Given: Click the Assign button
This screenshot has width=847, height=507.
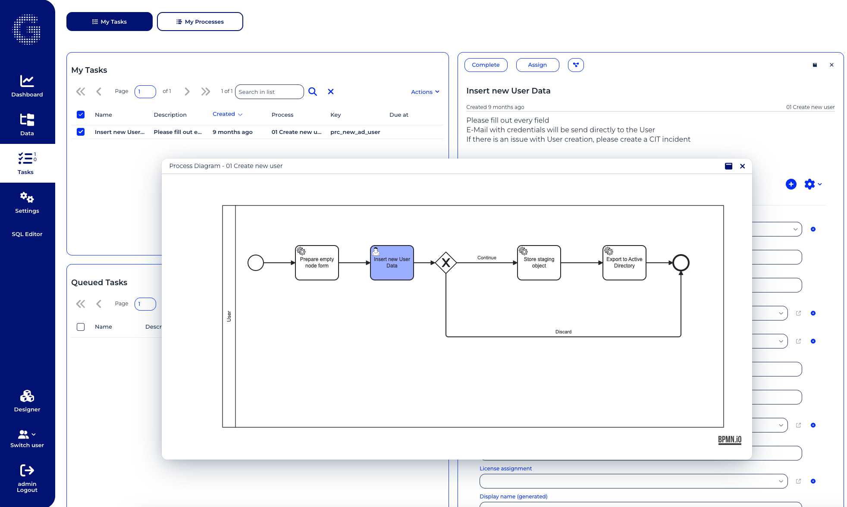Looking at the screenshot, I should [537, 65].
